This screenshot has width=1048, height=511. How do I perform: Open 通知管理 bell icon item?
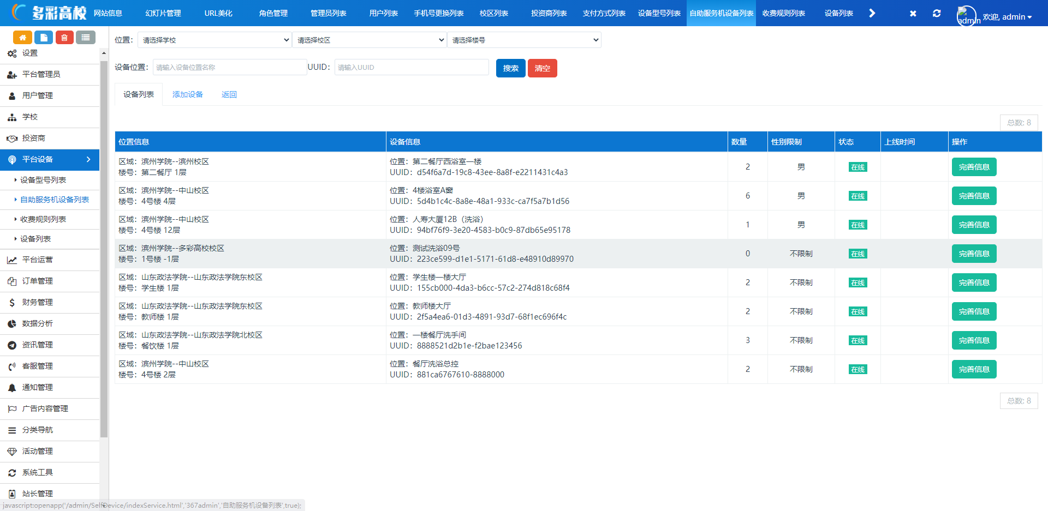[x=12, y=388]
